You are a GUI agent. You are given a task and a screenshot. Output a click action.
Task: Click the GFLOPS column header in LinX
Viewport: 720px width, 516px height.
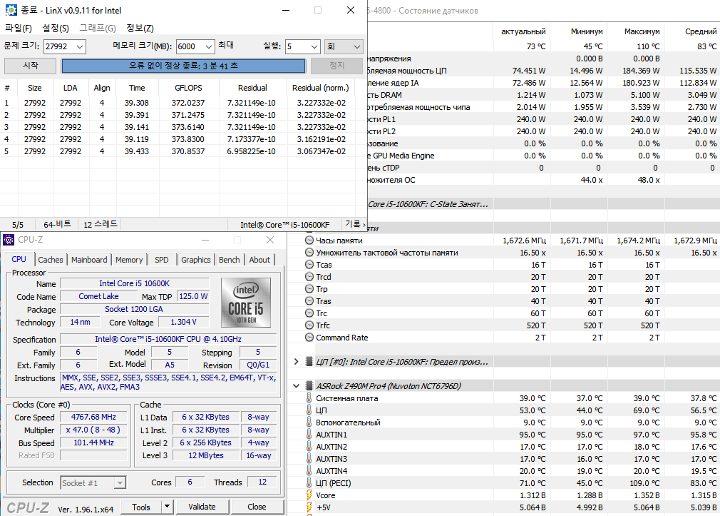click(188, 88)
